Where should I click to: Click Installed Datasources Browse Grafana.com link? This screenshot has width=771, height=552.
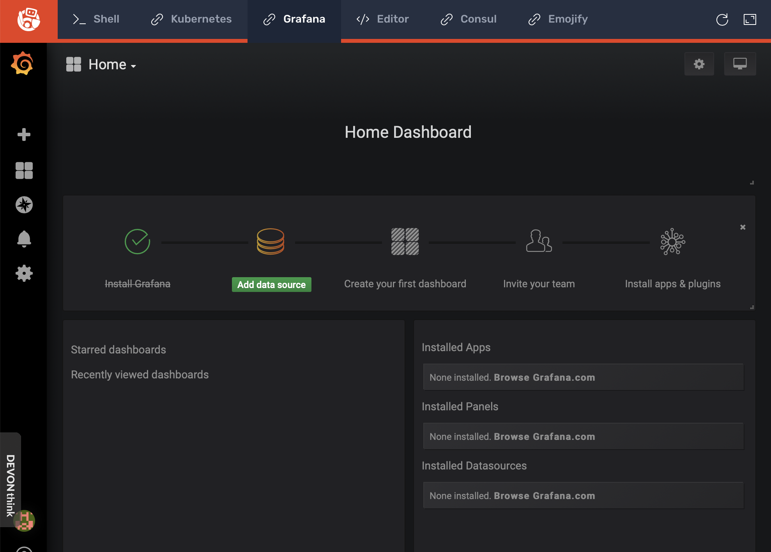coord(544,496)
